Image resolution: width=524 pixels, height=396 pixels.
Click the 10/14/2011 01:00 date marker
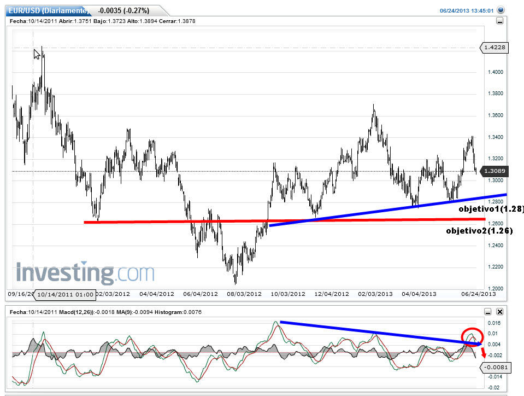(x=65, y=294)
